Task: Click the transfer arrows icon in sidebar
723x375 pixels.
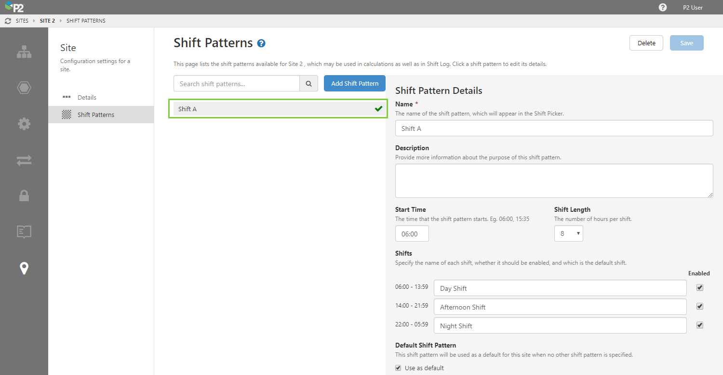Action: (24, 160)
